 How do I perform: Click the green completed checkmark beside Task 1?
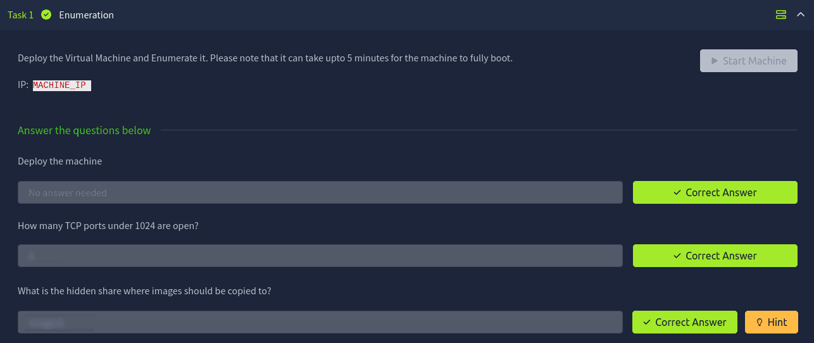coord(46,15)
